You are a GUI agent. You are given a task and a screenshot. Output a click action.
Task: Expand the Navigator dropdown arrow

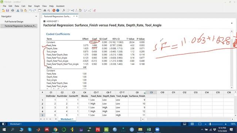tap(36, 16)
